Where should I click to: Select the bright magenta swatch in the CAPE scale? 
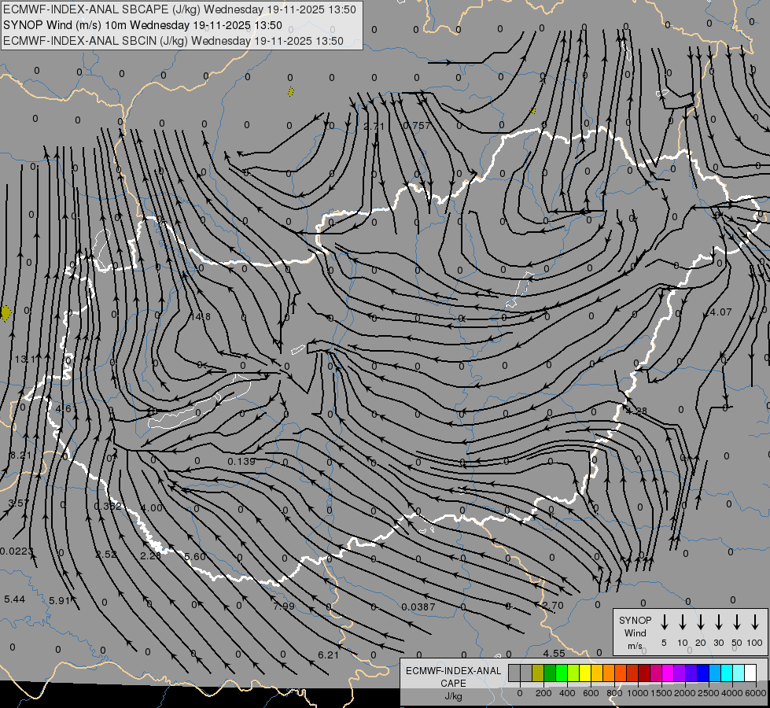(668, 673)
